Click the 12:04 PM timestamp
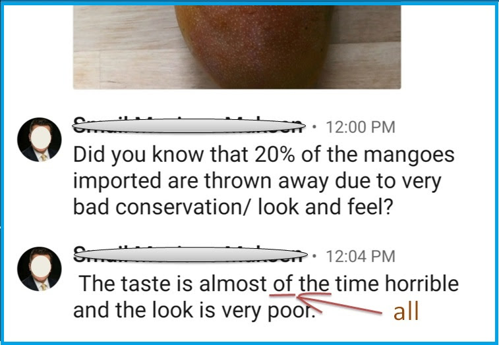The image size is (499, 345). pyautogui.click(x=361, y=256)
